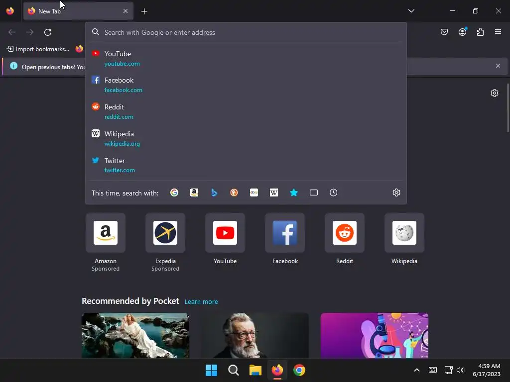Go back using the back arrow
The width and height of the screenshot is (510, 382).
coord(12,32)
